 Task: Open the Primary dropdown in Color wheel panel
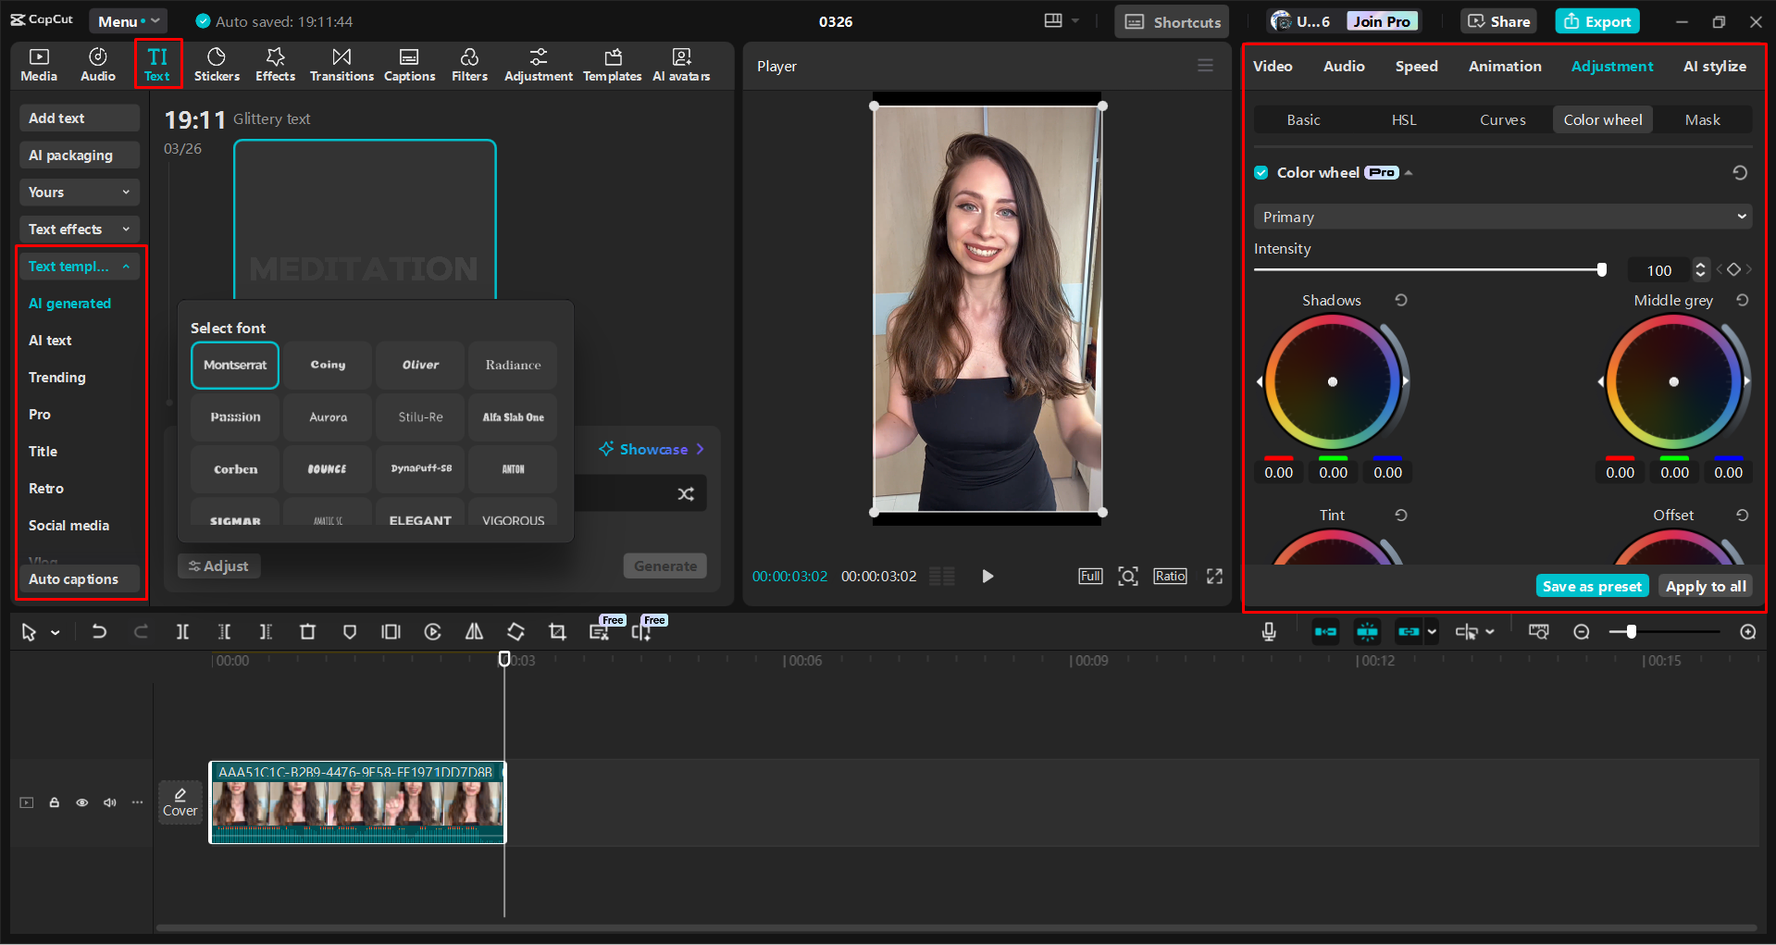coord(1501,216)
